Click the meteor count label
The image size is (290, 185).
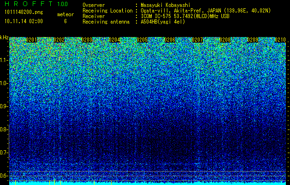pyautogui.click(x=65, y=14)
